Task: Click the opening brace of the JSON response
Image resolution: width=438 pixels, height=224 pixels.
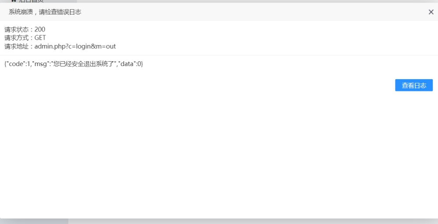Action: click(x=6, y=64)
